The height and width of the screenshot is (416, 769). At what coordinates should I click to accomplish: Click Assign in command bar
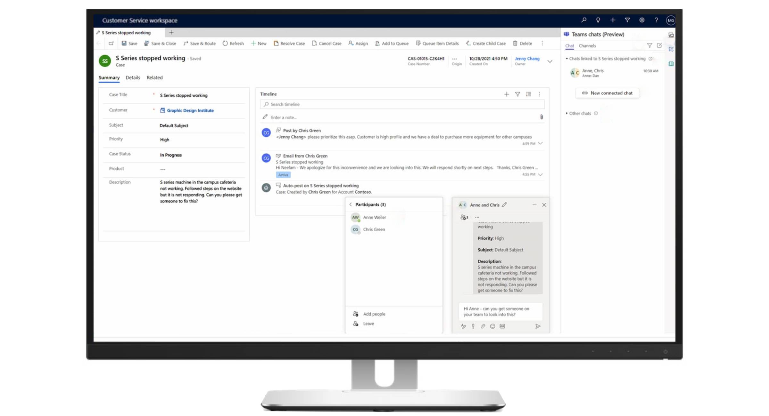coord(358,44)
